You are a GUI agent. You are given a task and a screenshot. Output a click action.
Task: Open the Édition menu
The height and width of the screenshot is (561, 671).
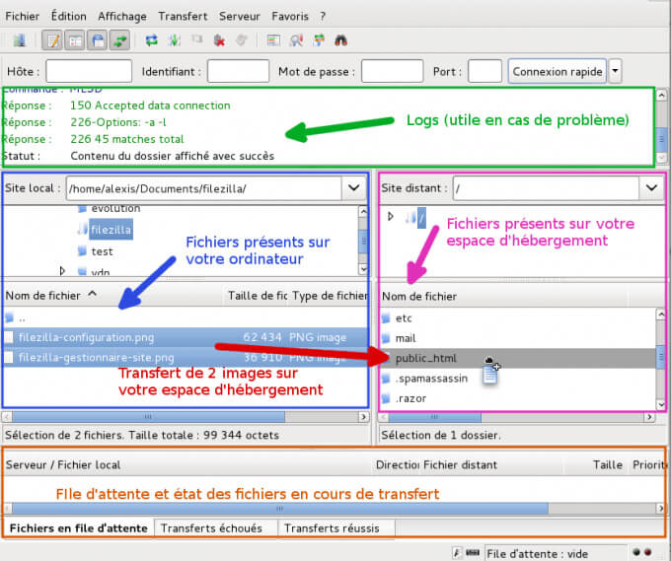[x=68, y=16]
